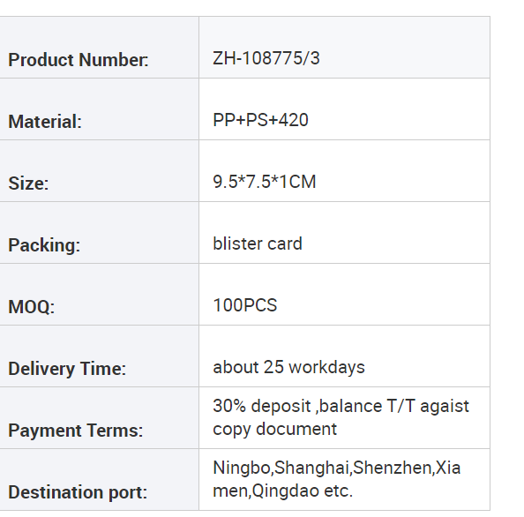
Task: Click the copy document text line
Action: click(274, 430)
